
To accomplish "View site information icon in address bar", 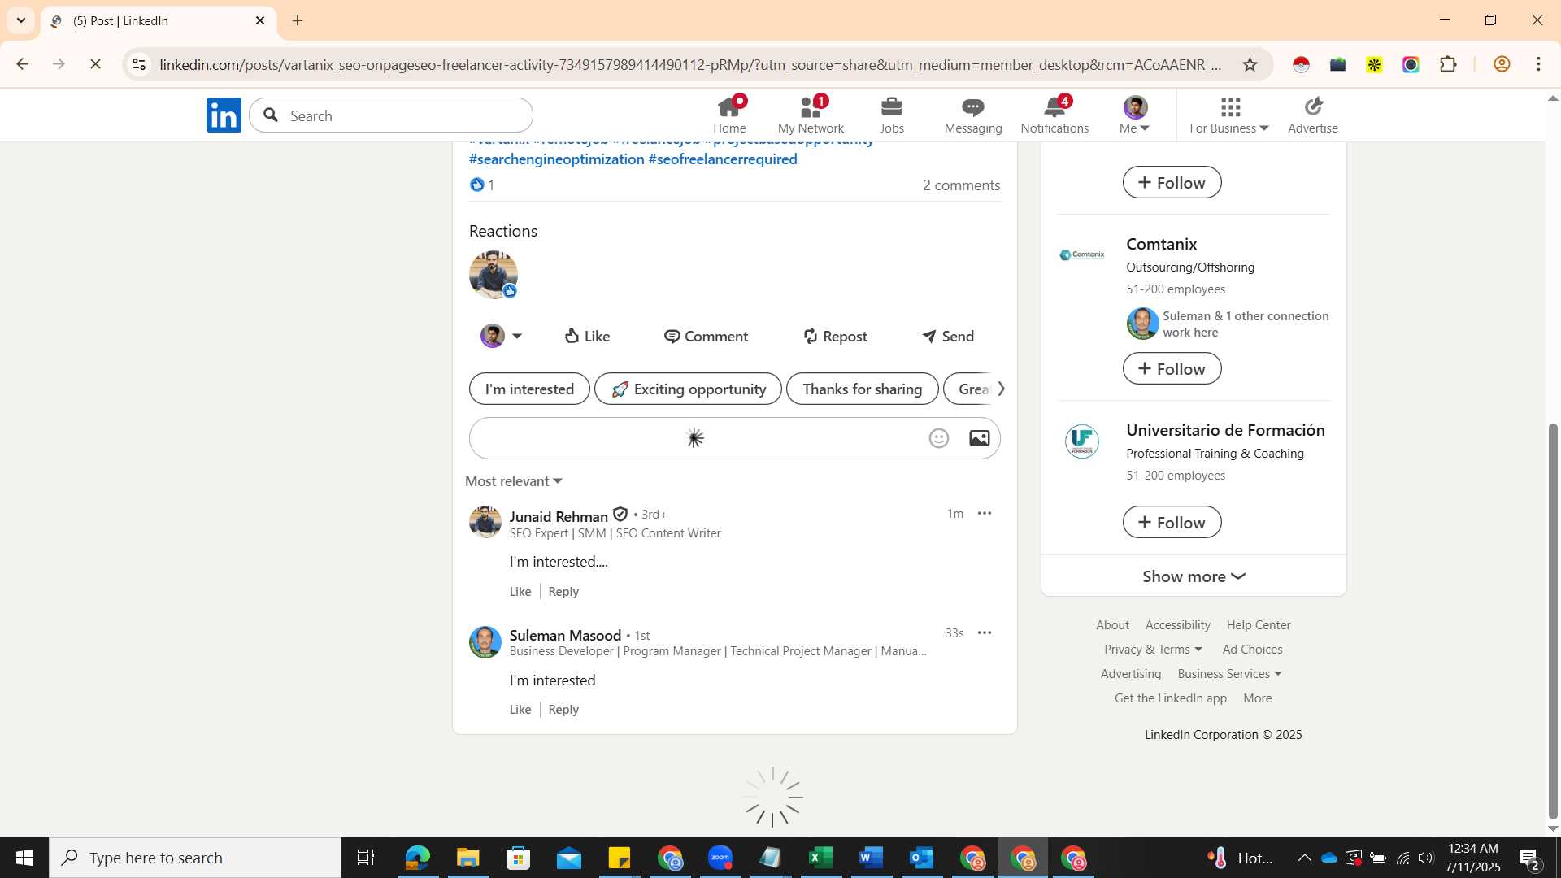I will [139, 64].
